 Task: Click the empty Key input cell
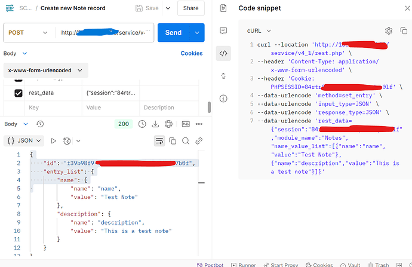point(53,108)
